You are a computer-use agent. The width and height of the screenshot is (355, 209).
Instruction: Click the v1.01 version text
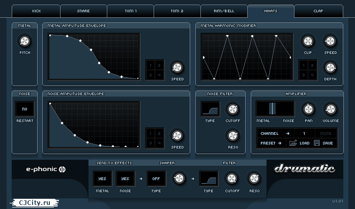[x=338, y=201]
